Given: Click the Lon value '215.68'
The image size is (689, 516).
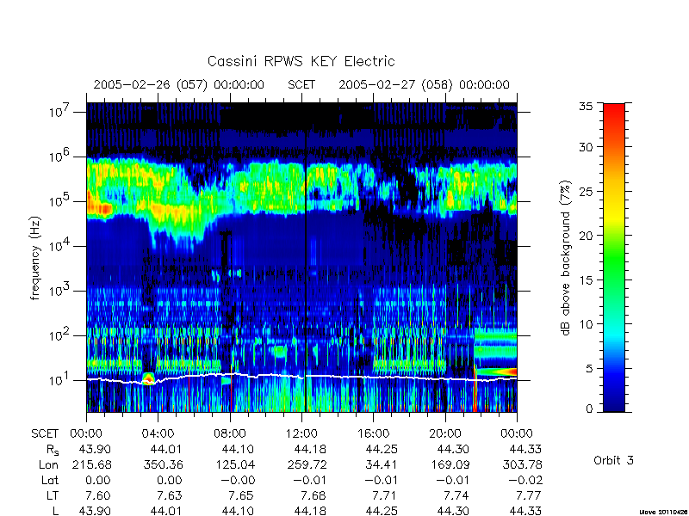Looking at the screenshot, I should (x=92, y=464).
